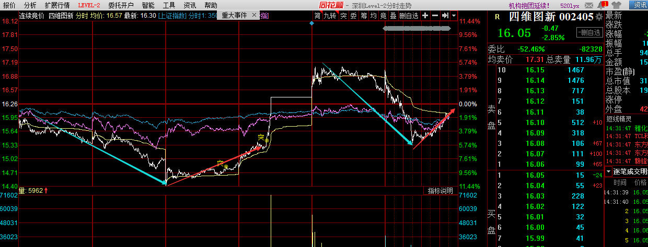Click the 竞 auction toolbar button
This screenshot has height=247, width=648.
coord(383,16)
